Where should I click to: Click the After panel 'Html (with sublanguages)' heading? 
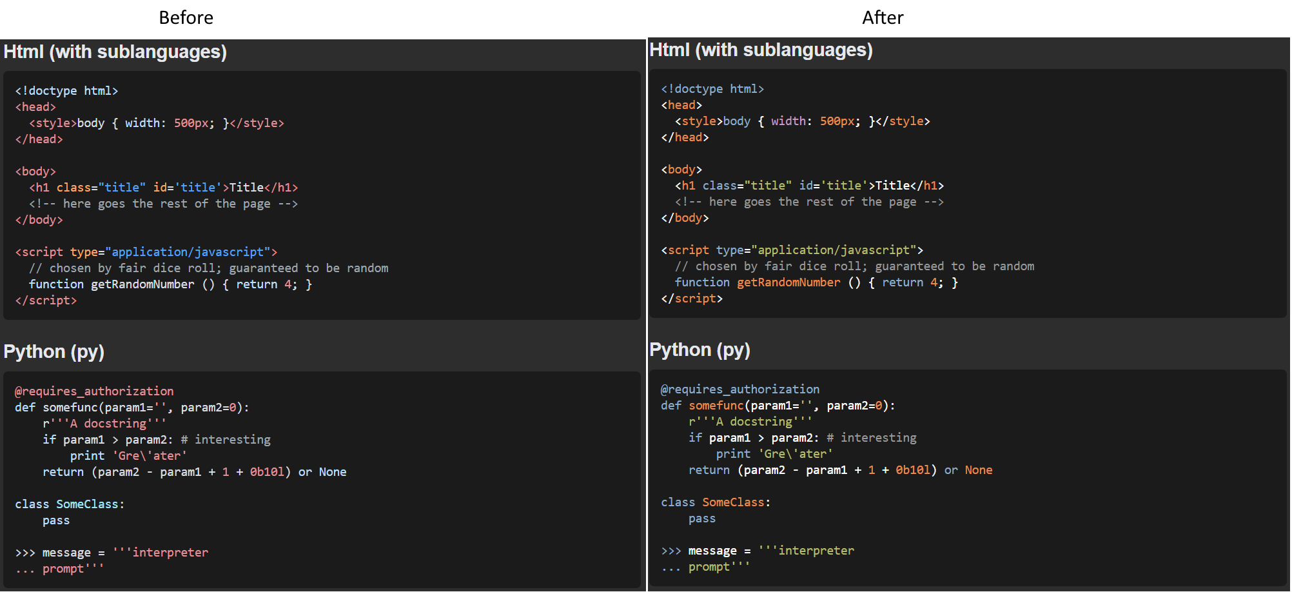click(x=761, y=50)
